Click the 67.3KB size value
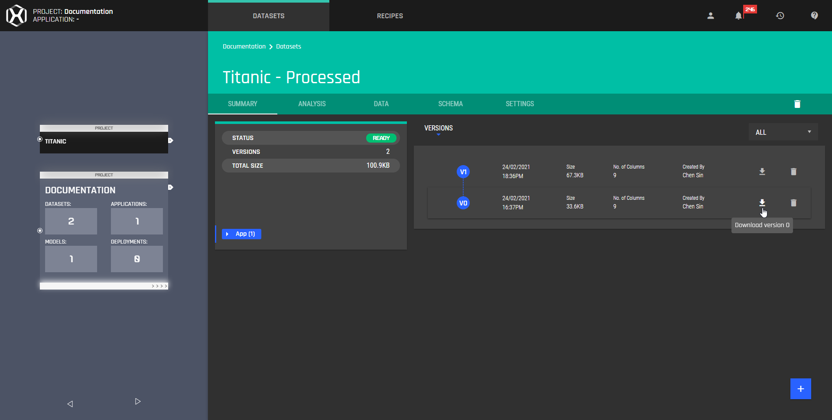 [575, 176]
